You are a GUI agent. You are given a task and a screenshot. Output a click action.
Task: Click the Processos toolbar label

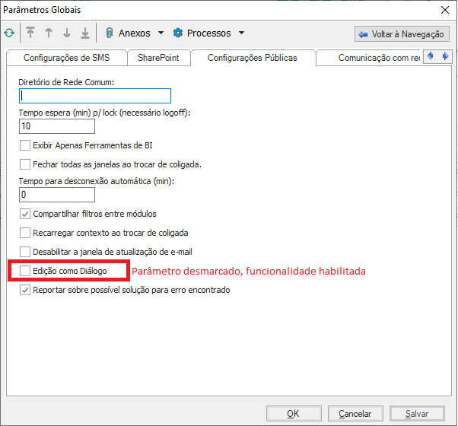point(209,33)
